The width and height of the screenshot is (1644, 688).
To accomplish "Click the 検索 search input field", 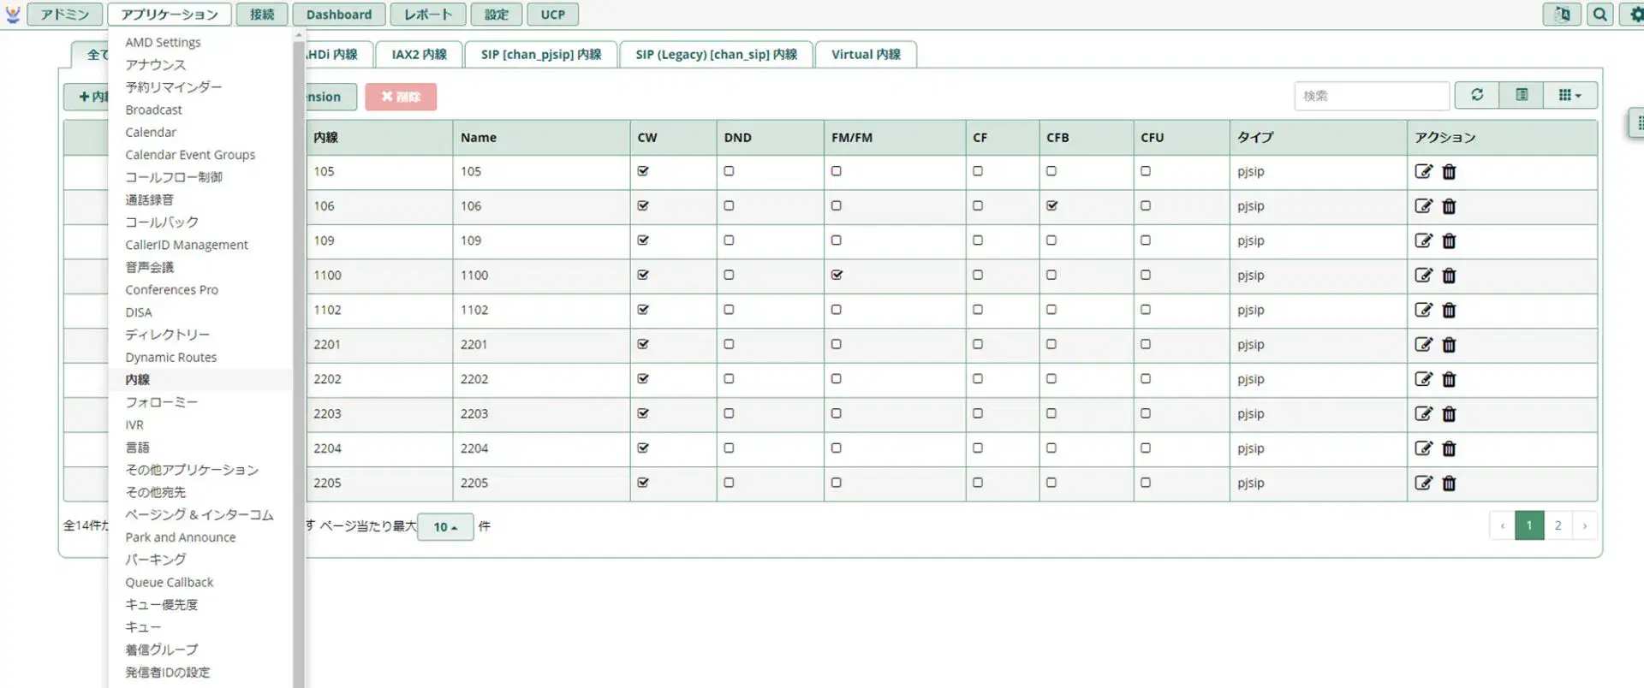I will point(1372,96).
